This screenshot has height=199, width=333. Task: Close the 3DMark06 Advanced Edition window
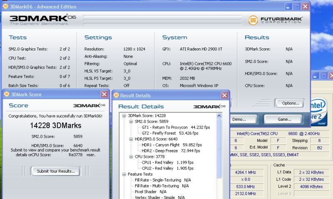coord(305,7)
